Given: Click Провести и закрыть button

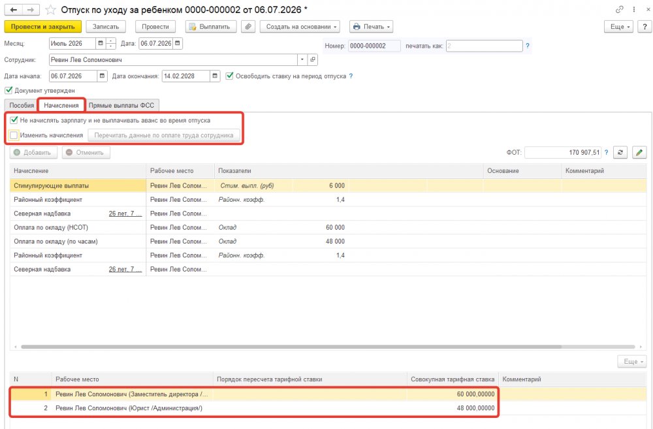Looking at the screenshot, I should click(43, 27).
